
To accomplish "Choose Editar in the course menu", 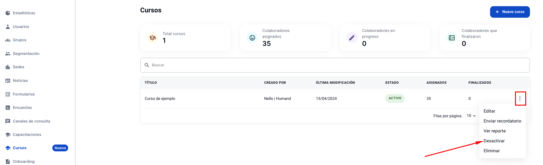I will tap(489, 111).
